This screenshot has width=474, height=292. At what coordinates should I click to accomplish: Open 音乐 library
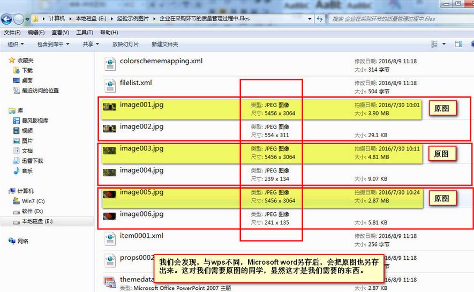pos(27,171)
